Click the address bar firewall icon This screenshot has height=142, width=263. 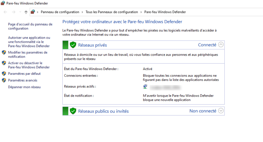[33, 12]
